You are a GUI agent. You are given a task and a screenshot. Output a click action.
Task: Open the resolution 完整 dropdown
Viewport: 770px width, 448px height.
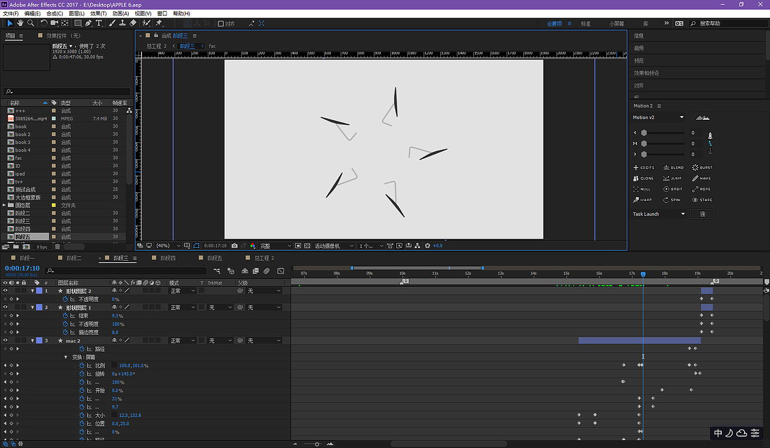click(275, 246)
